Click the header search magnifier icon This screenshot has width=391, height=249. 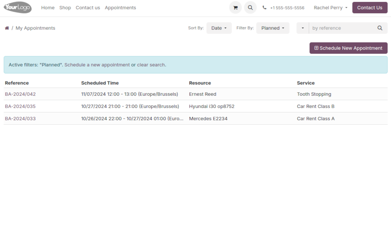(x=250, y=8)
